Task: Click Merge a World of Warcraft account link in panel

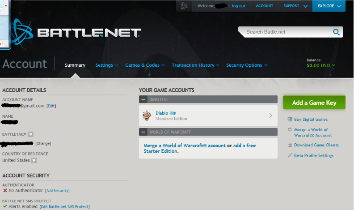Action: (185, 146)
